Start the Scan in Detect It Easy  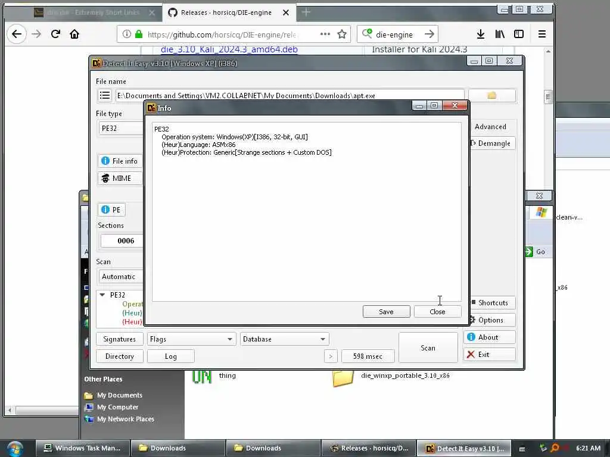[x=428, y=348]
